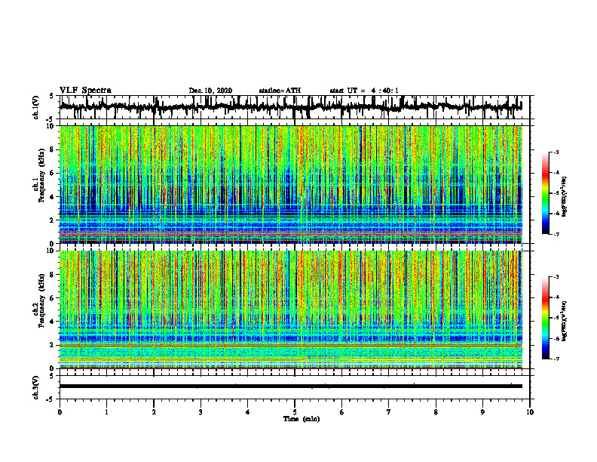Click the ch.1 color bar 'log(PSD)' unit label
The height and width of the screenshot is (462, 597).
[x=565, y=197]
